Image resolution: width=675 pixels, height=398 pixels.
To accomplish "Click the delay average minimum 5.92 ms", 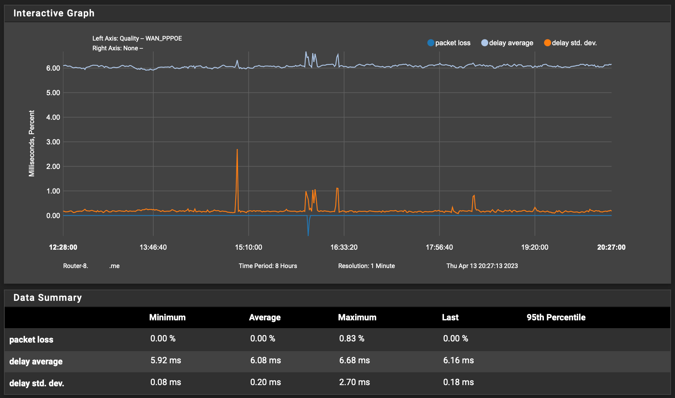I will (166, 361).
